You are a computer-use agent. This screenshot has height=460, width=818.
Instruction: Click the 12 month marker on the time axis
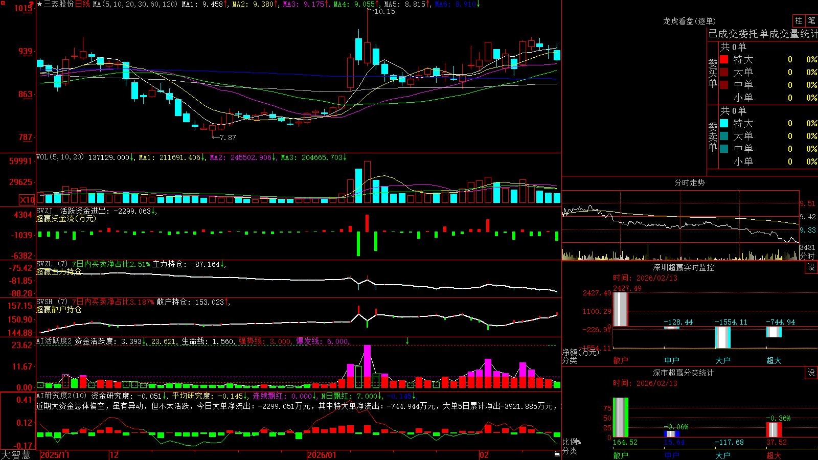pos(114,455)
